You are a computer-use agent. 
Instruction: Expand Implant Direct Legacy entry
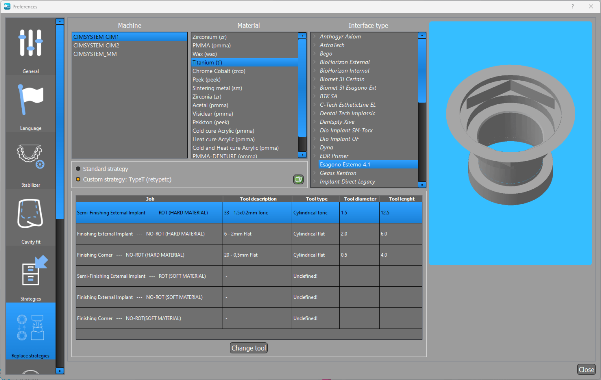[314, 181]
